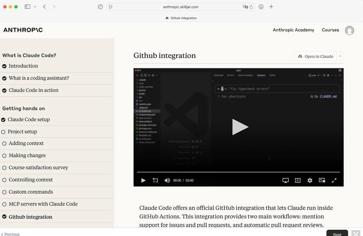Click the checkmark beside Claude Code setup
Viewport: 363px width, 236px height.
click(x=3, y=120)
